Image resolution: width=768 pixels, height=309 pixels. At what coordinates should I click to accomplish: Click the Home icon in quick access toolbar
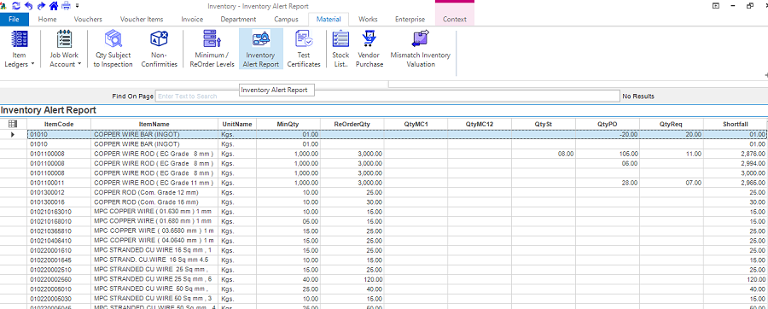click(x=54, y=6)
